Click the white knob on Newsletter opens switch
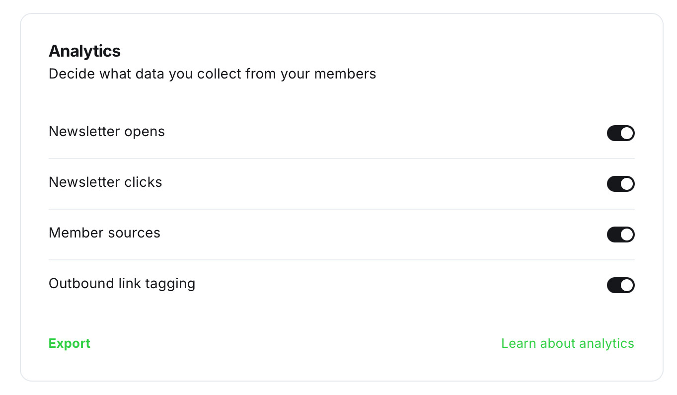The height and width of the screenshot is (395, 677). click(x=627, y=133)
